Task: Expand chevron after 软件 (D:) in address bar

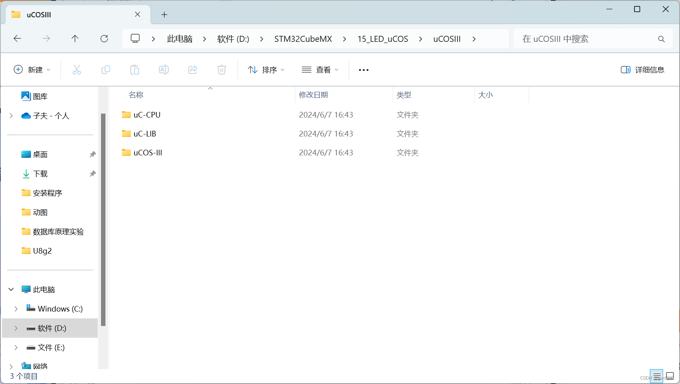Action: click(x=262, y=39)
